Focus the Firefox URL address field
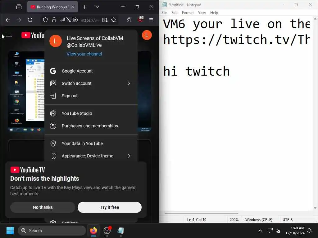This screenshot has width=318, height=238. coord(90,20)
